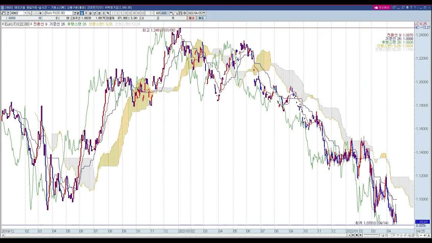Open the 추천메뉴 recommended menu
This screenshot has height=243, width=432.
coord(382,7)
